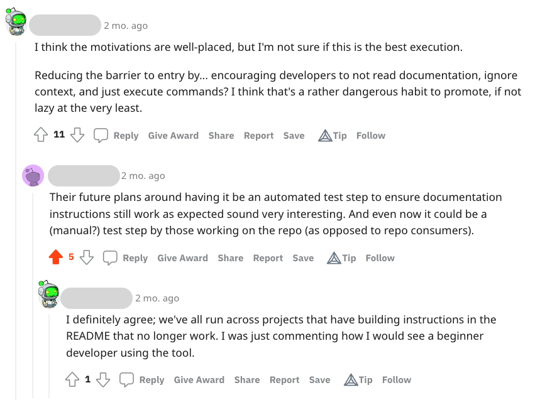Upvote the comment about README instructions
This screenshot has height=400, width=535.
(x=73, y=379)
